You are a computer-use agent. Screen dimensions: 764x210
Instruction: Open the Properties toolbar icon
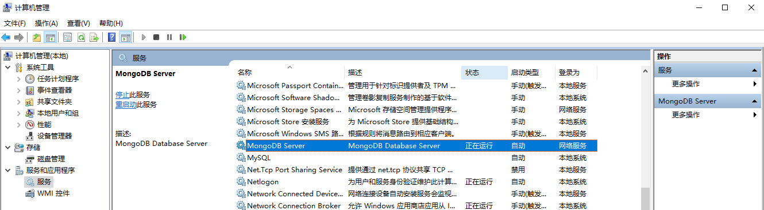(68, 37)
